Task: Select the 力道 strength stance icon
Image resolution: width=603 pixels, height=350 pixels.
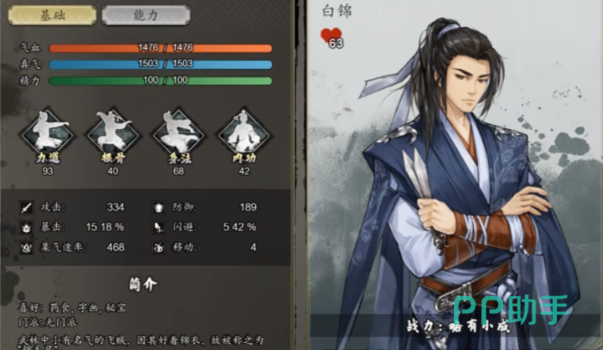Action: click(48, 133)
